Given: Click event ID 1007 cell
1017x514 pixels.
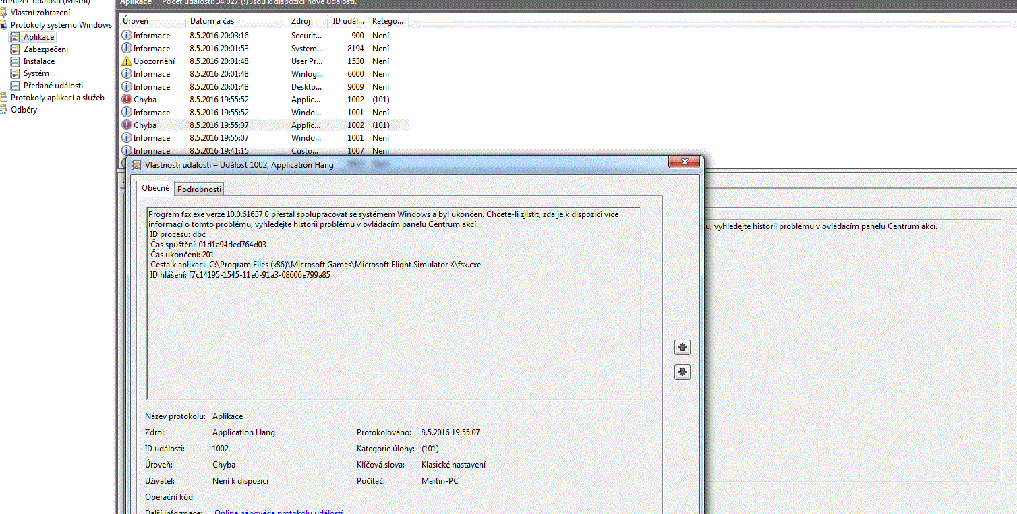Looking at the screenshot, I should (x=355, y=151).
